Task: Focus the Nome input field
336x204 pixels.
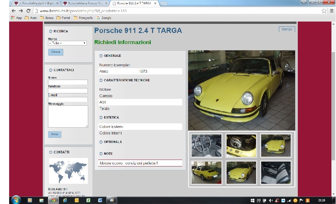Action: pos(68,82)
